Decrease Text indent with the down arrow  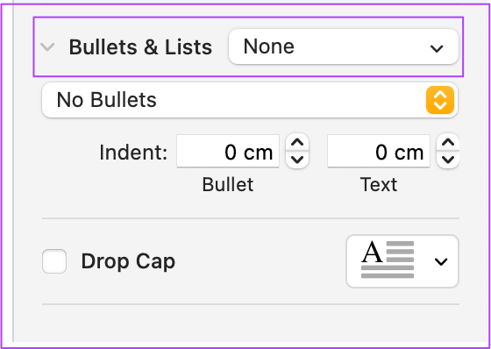[x=448, y=160]
